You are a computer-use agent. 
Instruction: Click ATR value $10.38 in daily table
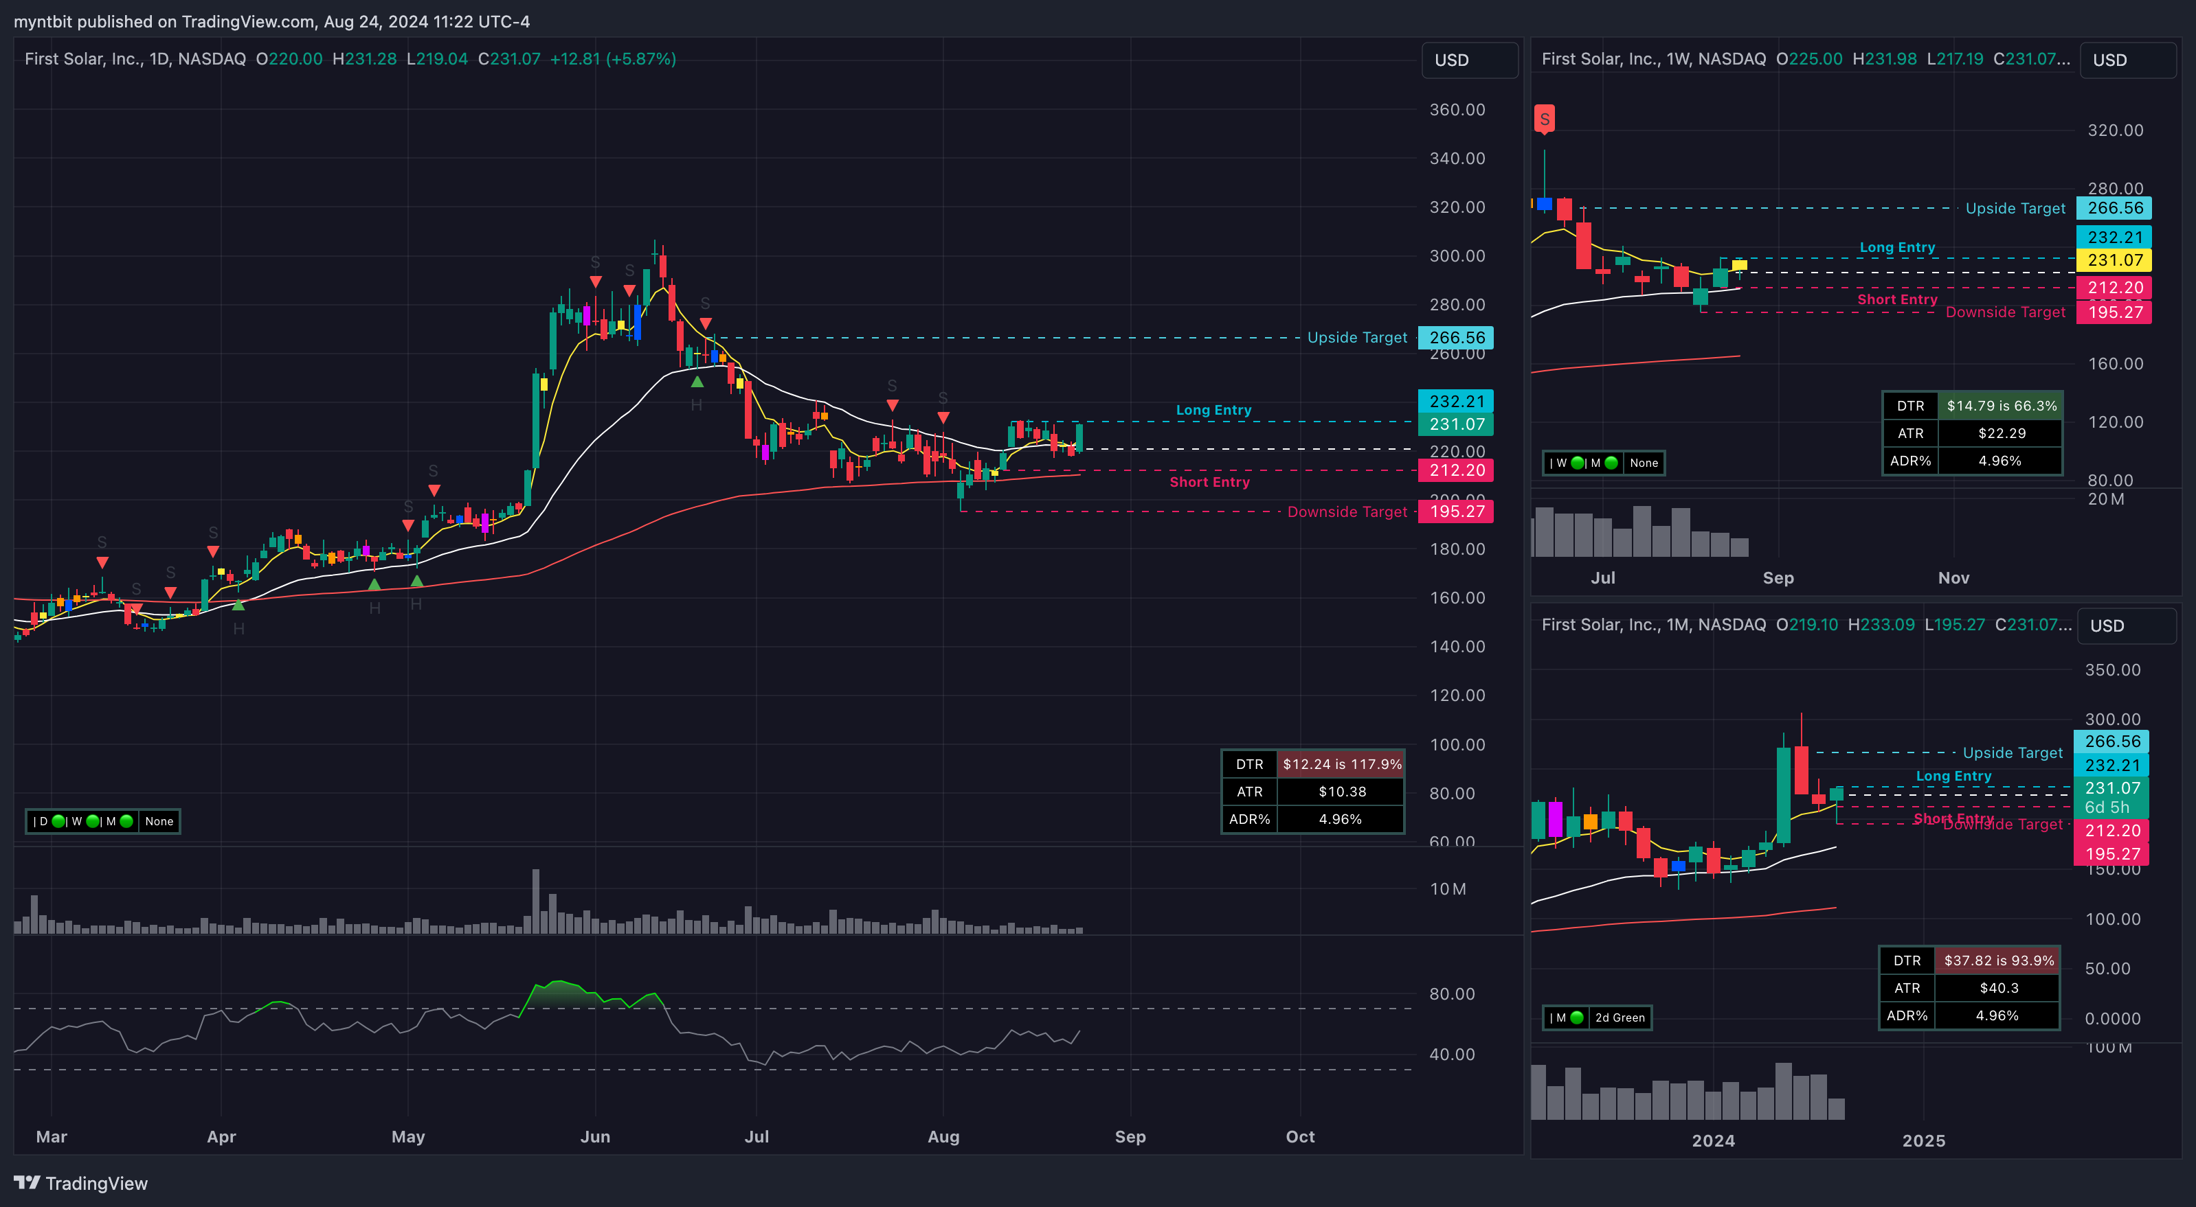(1342, 792)
